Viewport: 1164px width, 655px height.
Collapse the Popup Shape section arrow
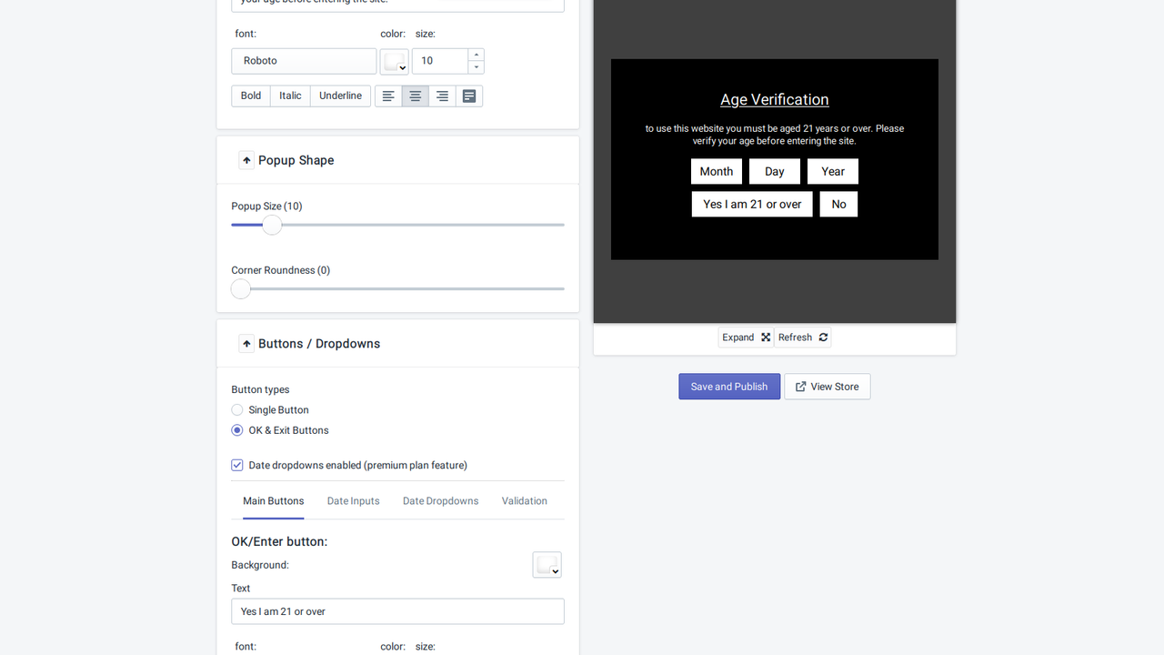[x=246, y=160]
